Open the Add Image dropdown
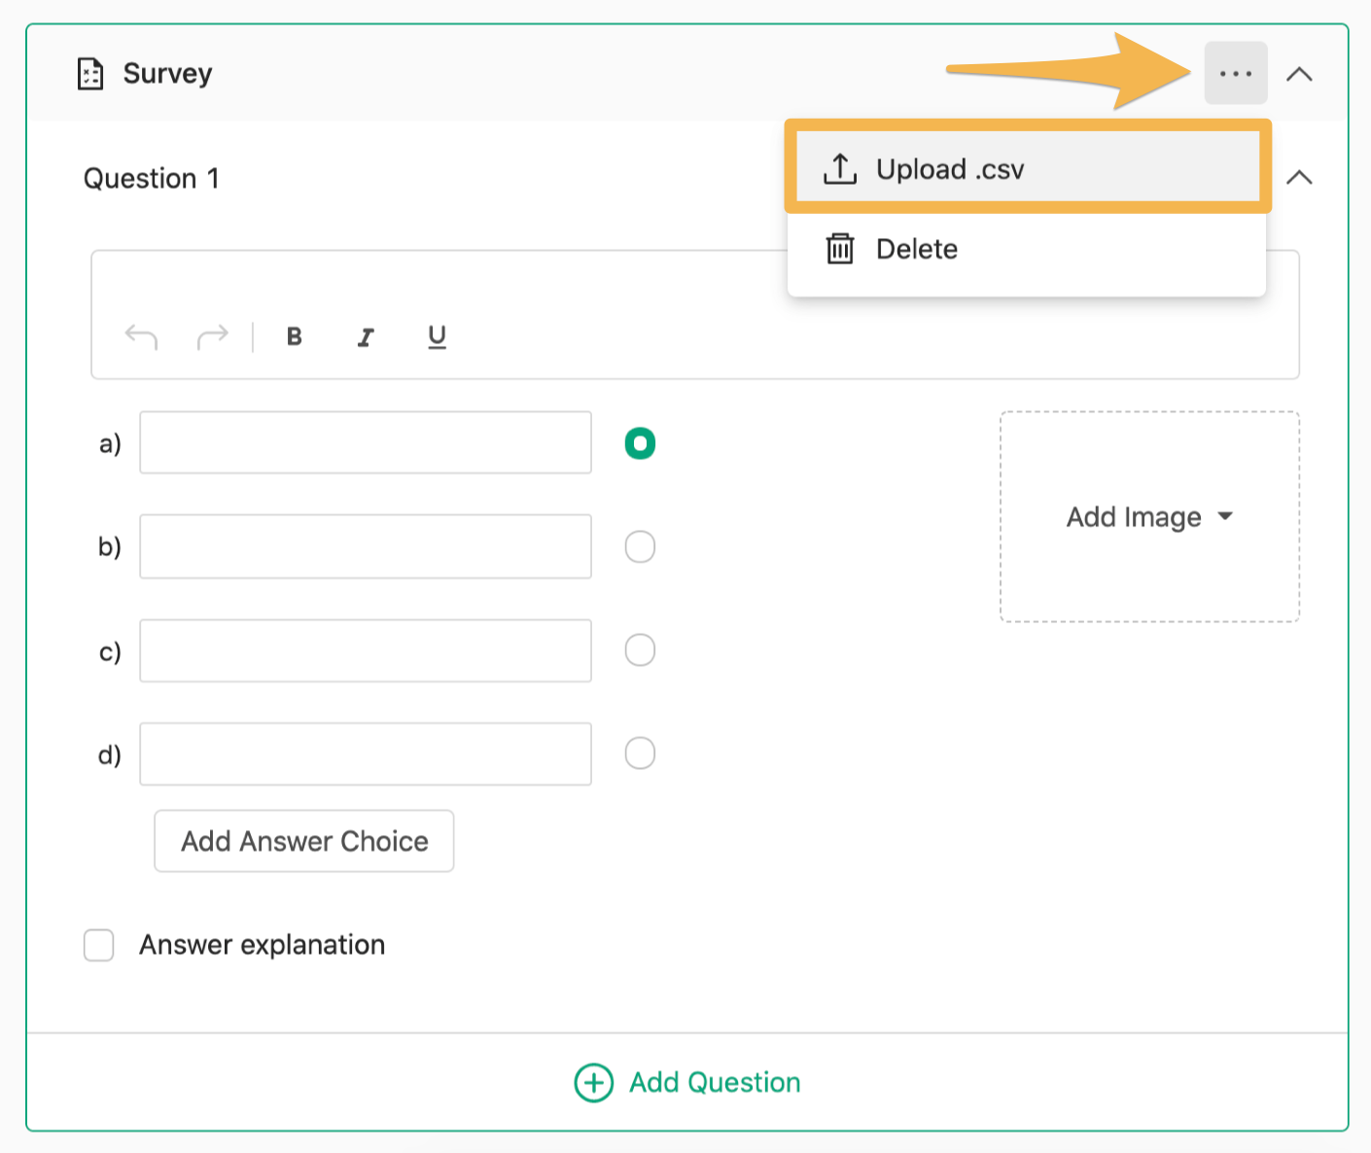 click(1149, 516)
